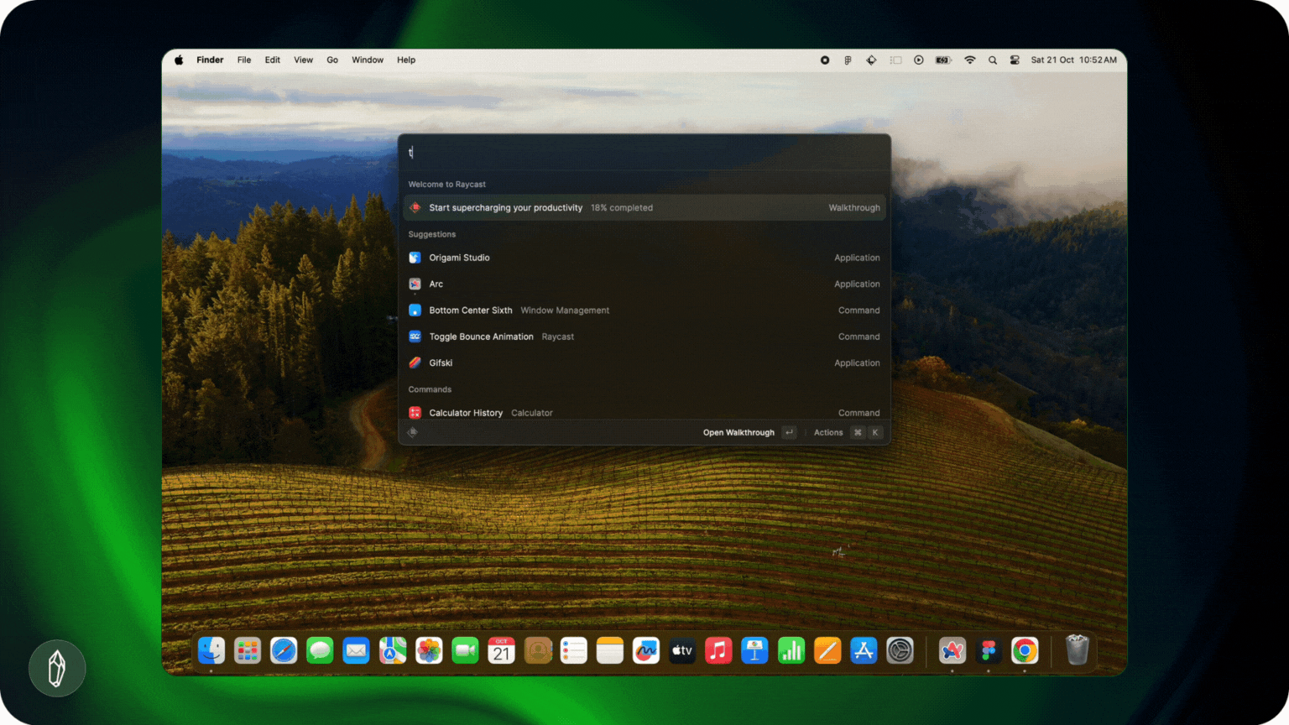
Task: Select the Arc application suggestion
Action: 644,284
